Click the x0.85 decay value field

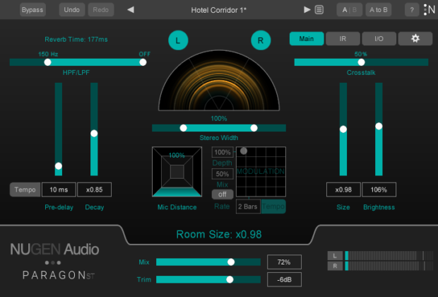coord(95,190)
